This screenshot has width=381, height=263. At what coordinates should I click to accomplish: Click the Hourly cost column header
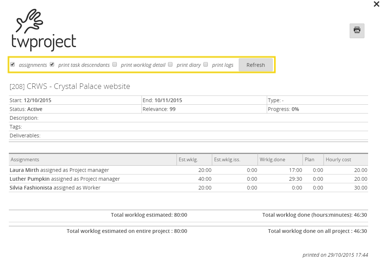[x=338, y=159]
